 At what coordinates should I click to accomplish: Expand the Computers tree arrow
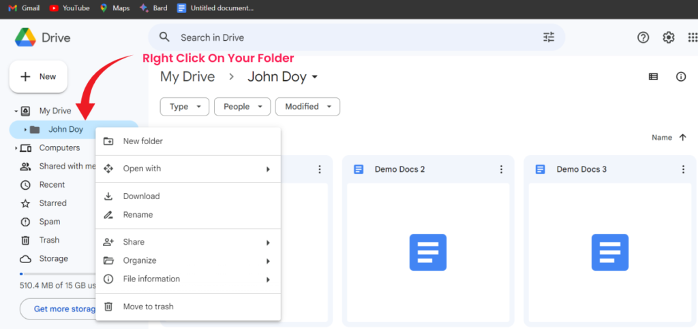16,148
